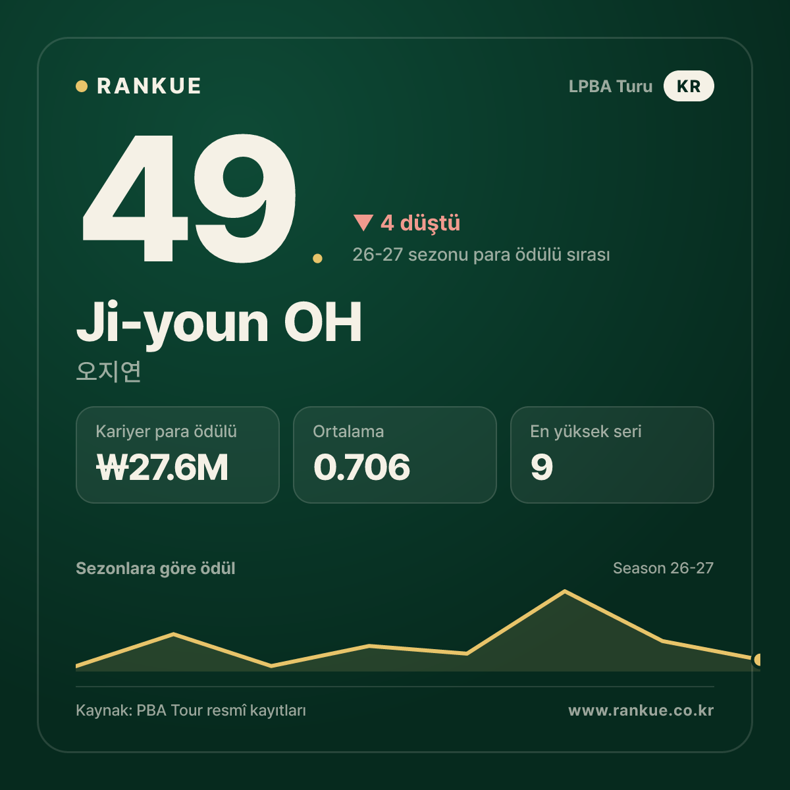
Task: Click the ₩27.6M value
Action: [x=162, y=467]
